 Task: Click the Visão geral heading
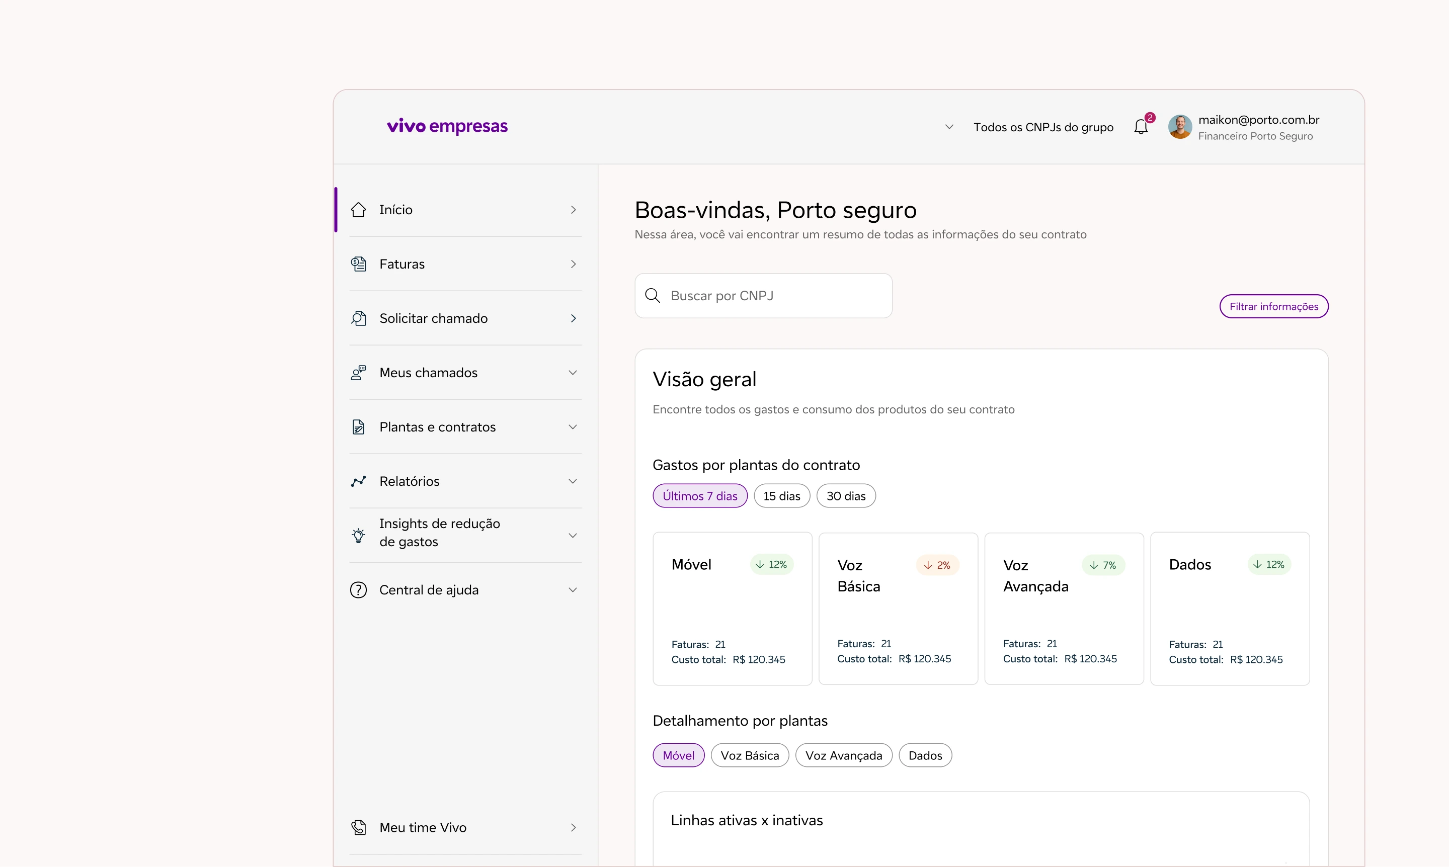click(x=704, y=380)
